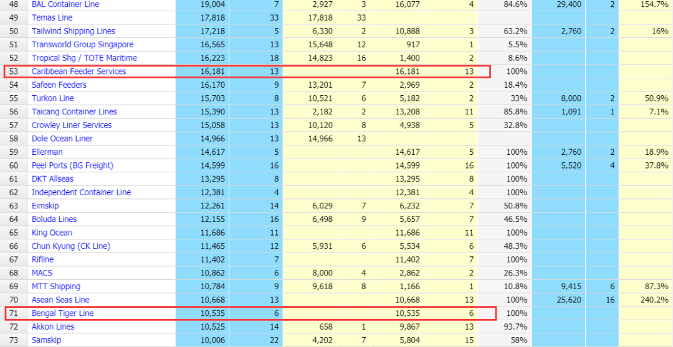The image size is (673, 347).
Task: Click orderbook percentage 50.9%
Action: [656, 98]
